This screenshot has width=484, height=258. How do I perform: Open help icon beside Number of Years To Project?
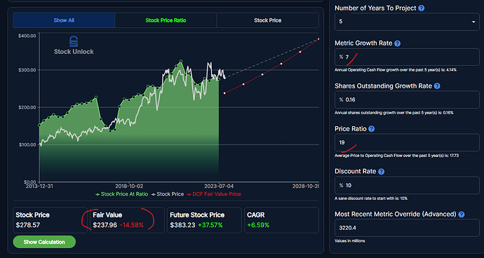(x=422, y=8)
